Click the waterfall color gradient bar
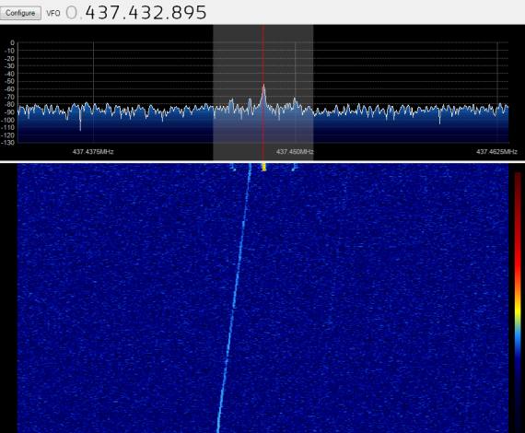 coord(518,301)
